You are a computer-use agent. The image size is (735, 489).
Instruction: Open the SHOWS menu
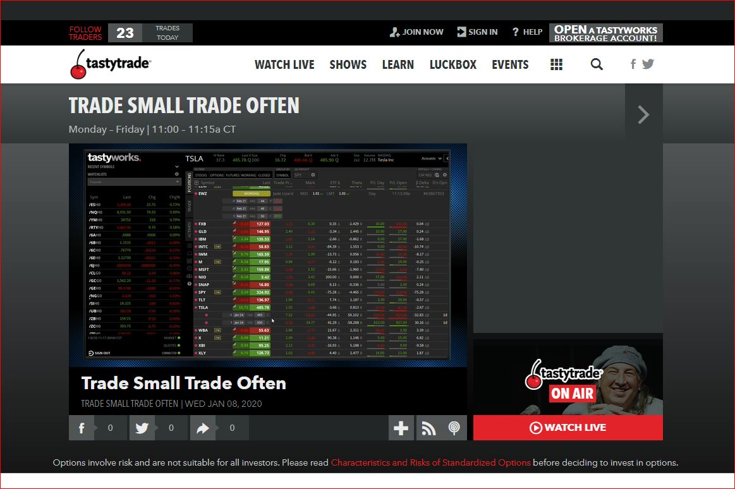(x=348, y=64)
